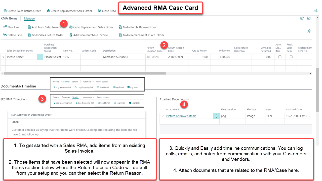Viewport: 322px width, 181px height.
Task: Click scroll right arrow of RMA grid scrollbar
Action: (x=311, y=73)
